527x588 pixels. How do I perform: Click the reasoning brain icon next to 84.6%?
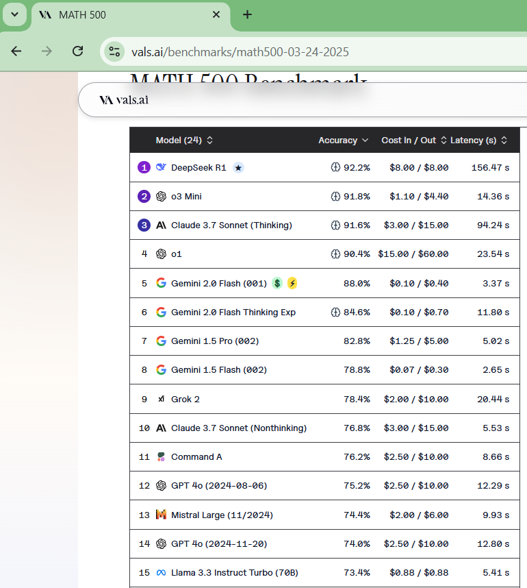[335, 312]
